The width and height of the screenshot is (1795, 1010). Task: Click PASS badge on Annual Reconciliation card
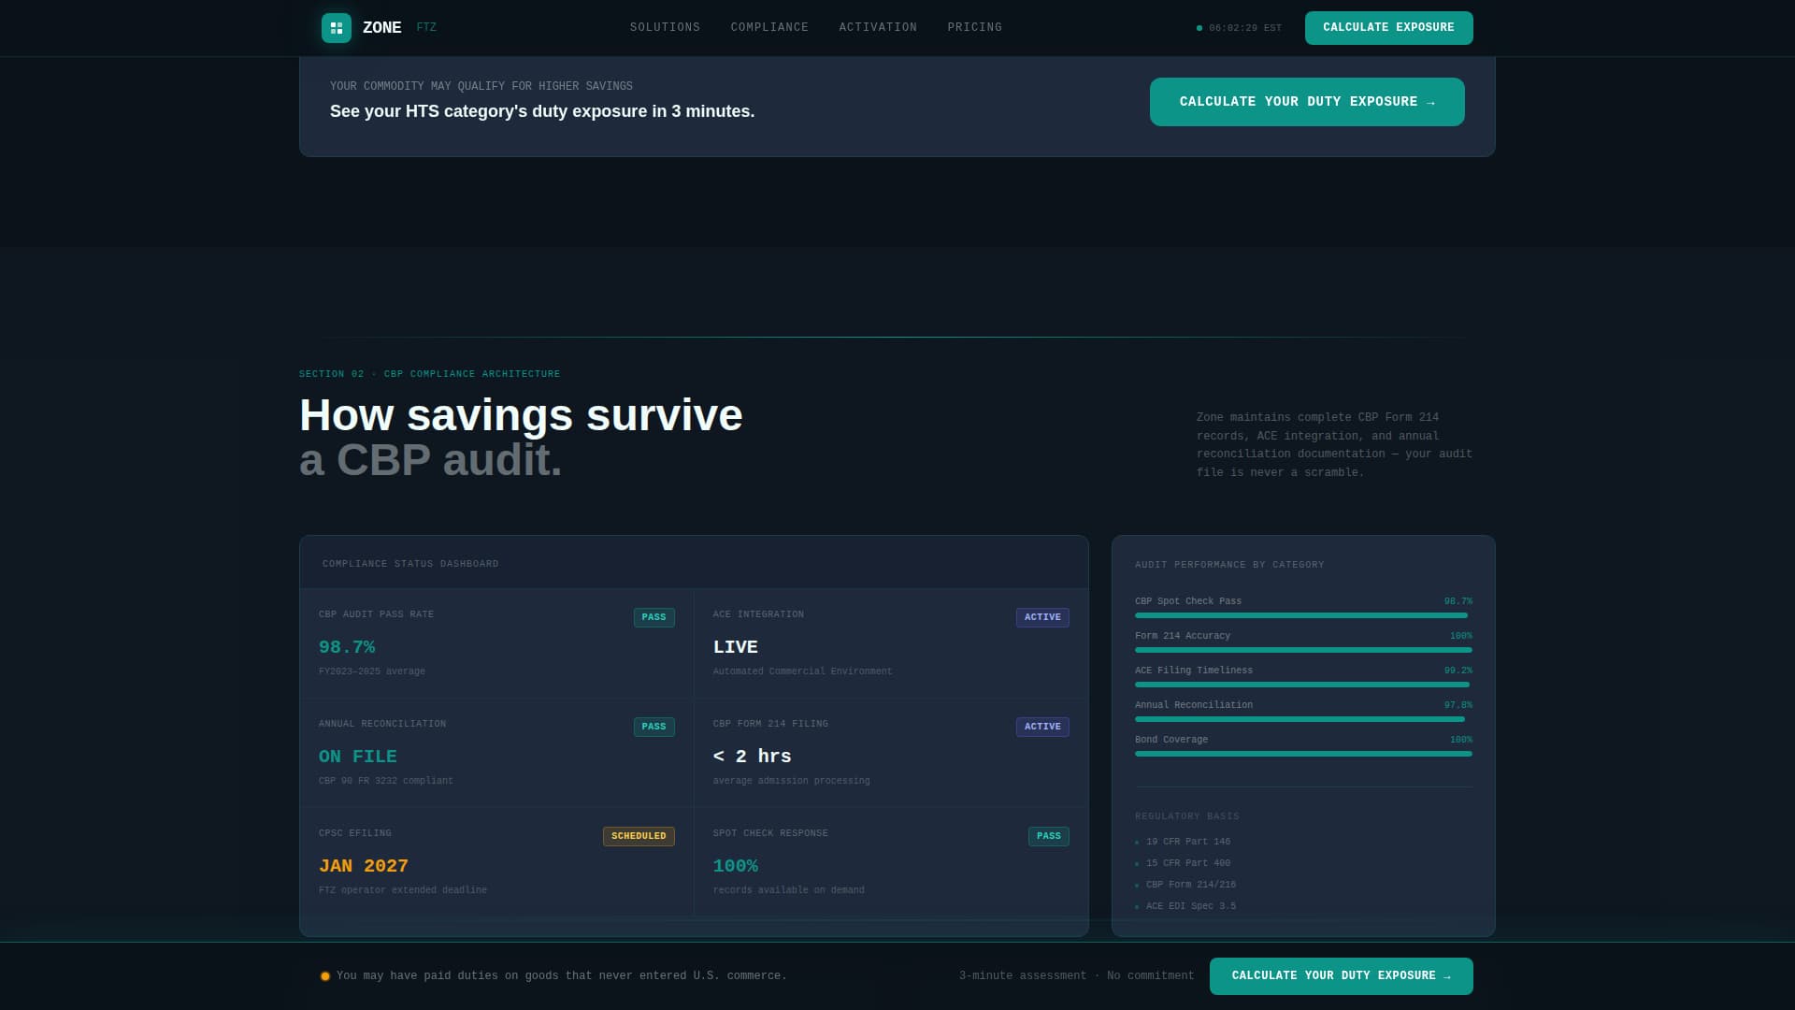pyautogui.click(x=653, y=728)
